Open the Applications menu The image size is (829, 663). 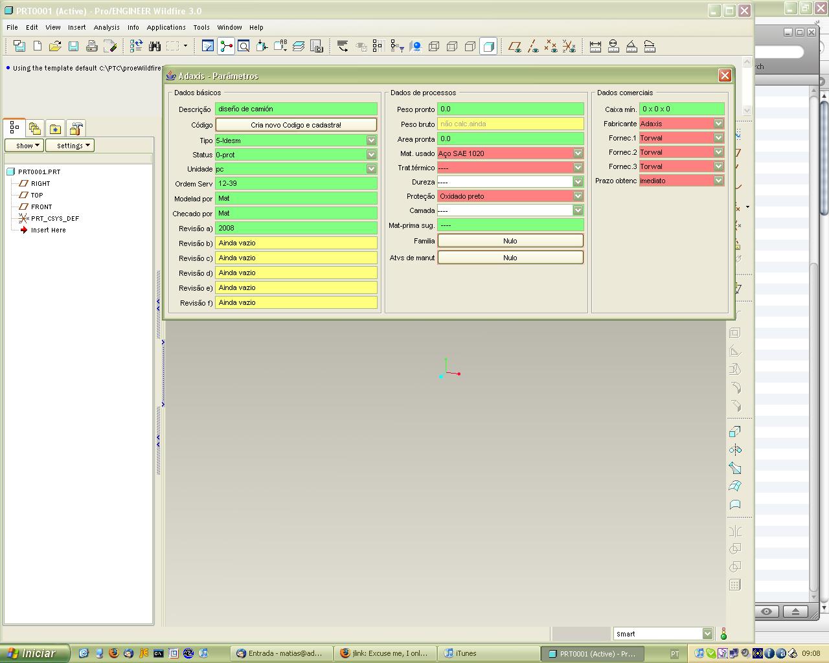[166, 27]
